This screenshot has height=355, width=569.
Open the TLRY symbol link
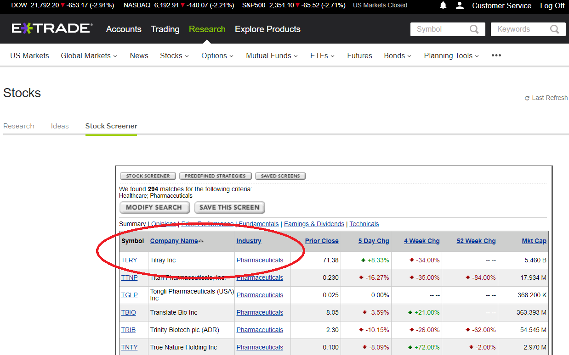pyautogui.click(x=129, y=260)
